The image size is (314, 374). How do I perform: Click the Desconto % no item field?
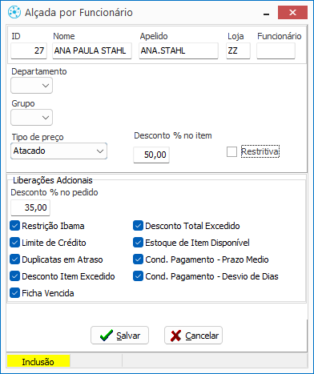pyautogui.click(x=151, y=155)
